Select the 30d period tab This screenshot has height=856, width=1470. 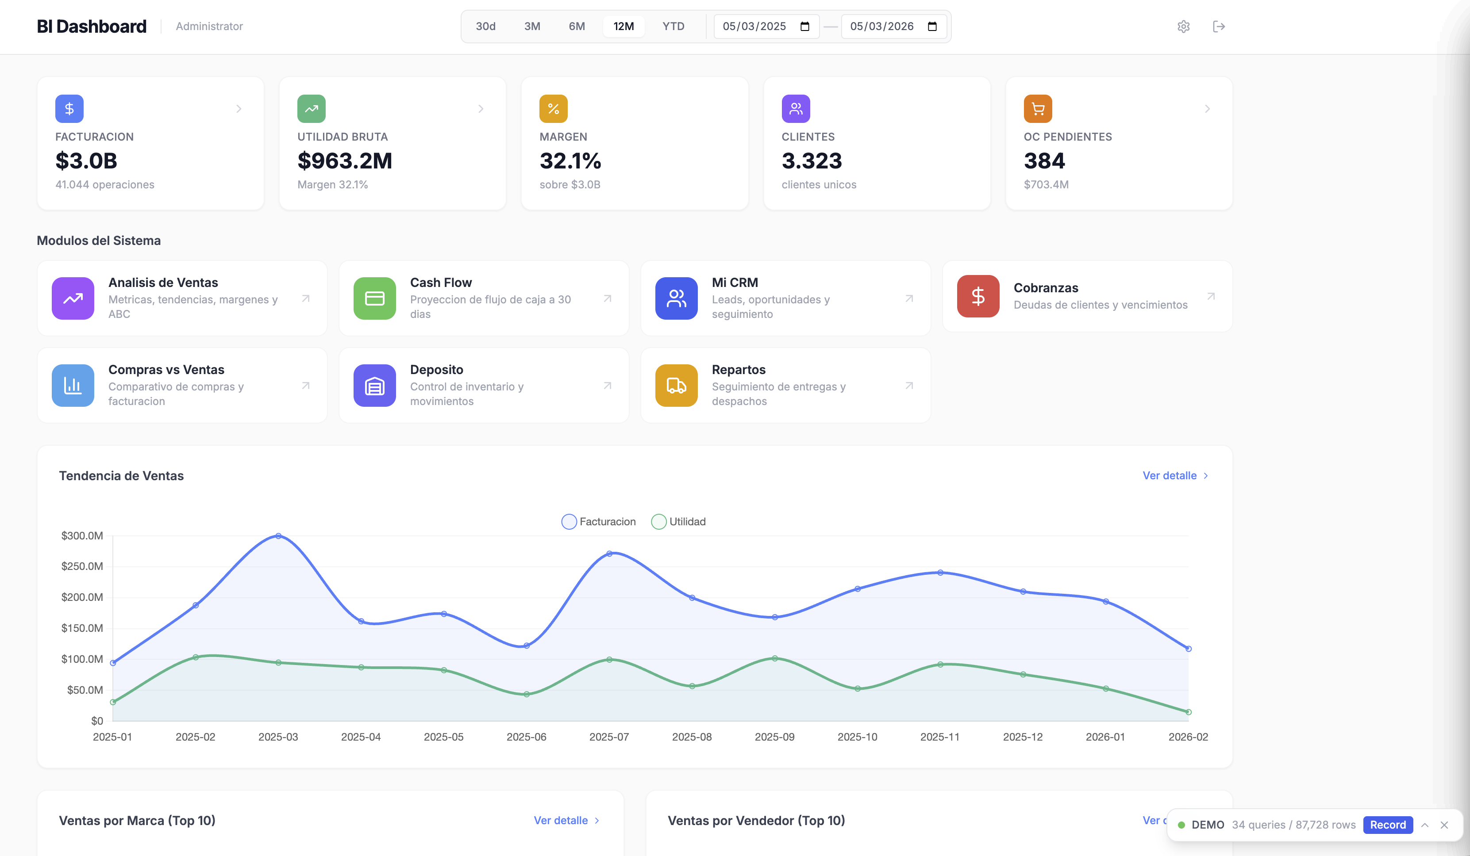[485, 26]
